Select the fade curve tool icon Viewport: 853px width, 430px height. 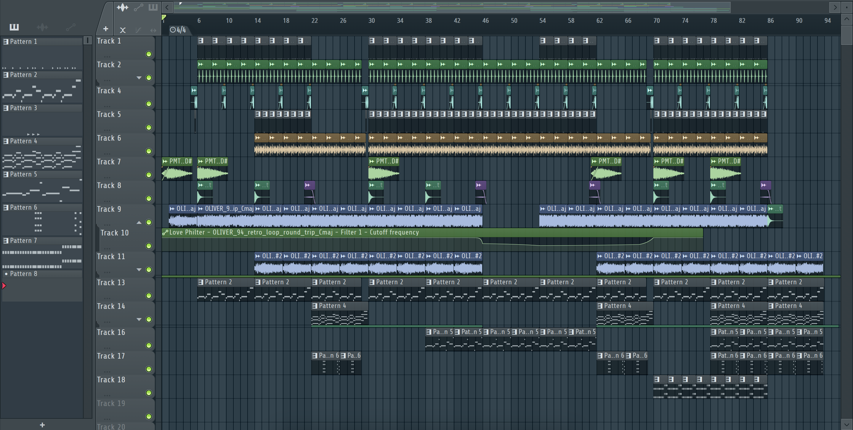click(138, 30)
